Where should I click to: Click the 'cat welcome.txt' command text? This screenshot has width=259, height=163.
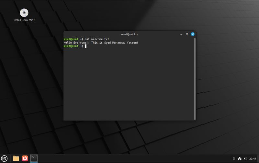pos(97,39)
